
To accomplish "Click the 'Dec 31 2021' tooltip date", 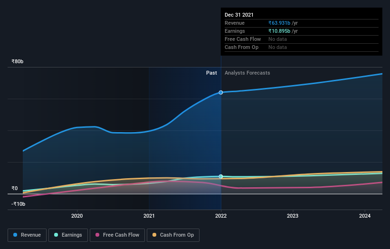I will [x=239, y=15].
